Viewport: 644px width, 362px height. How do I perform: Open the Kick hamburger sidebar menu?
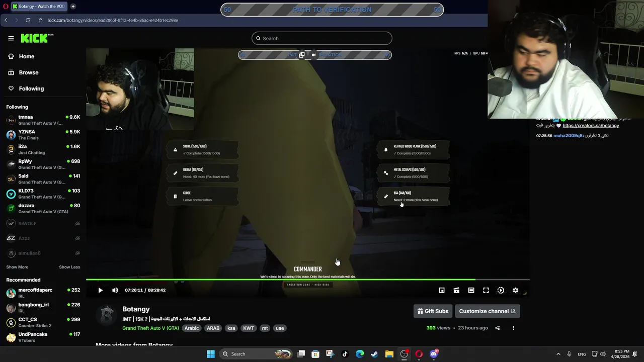pyautogui.click(x=11, y=38)
